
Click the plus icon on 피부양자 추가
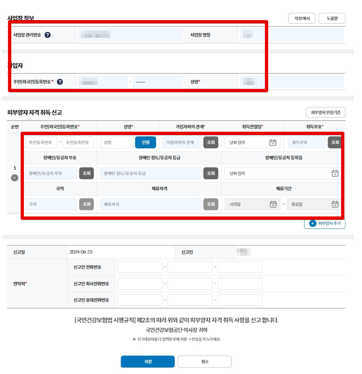(x=312, y=224)
